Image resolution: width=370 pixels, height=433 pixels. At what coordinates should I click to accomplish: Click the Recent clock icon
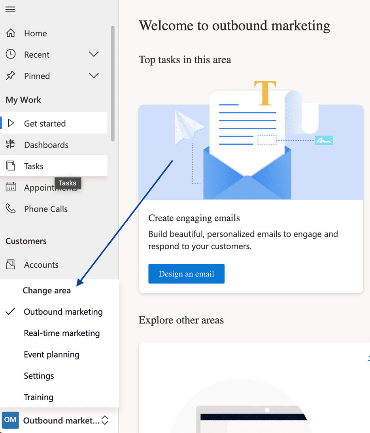10,54
